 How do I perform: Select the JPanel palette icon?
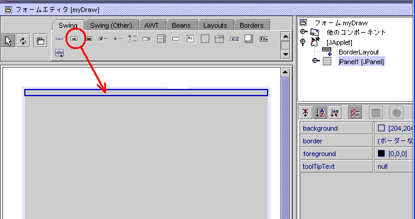(x=205, y=39)
